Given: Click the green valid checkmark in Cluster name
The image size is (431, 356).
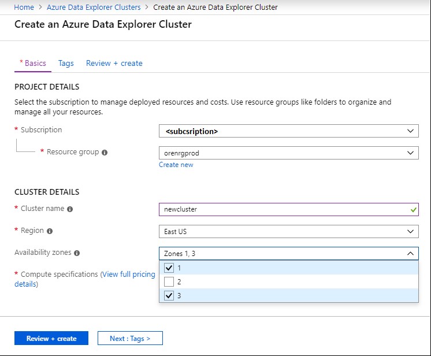Looking at the screenshot, I should point(414,210).
